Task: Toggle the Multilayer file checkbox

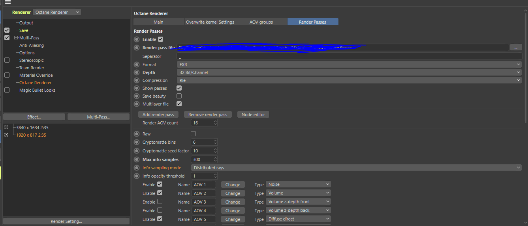Action: (x=179, y=104)
